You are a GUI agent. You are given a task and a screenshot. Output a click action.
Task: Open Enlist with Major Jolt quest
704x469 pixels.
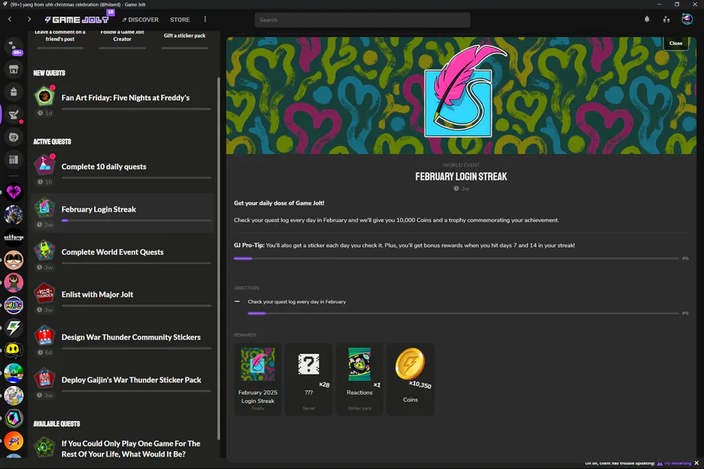(x=123, y=299)
